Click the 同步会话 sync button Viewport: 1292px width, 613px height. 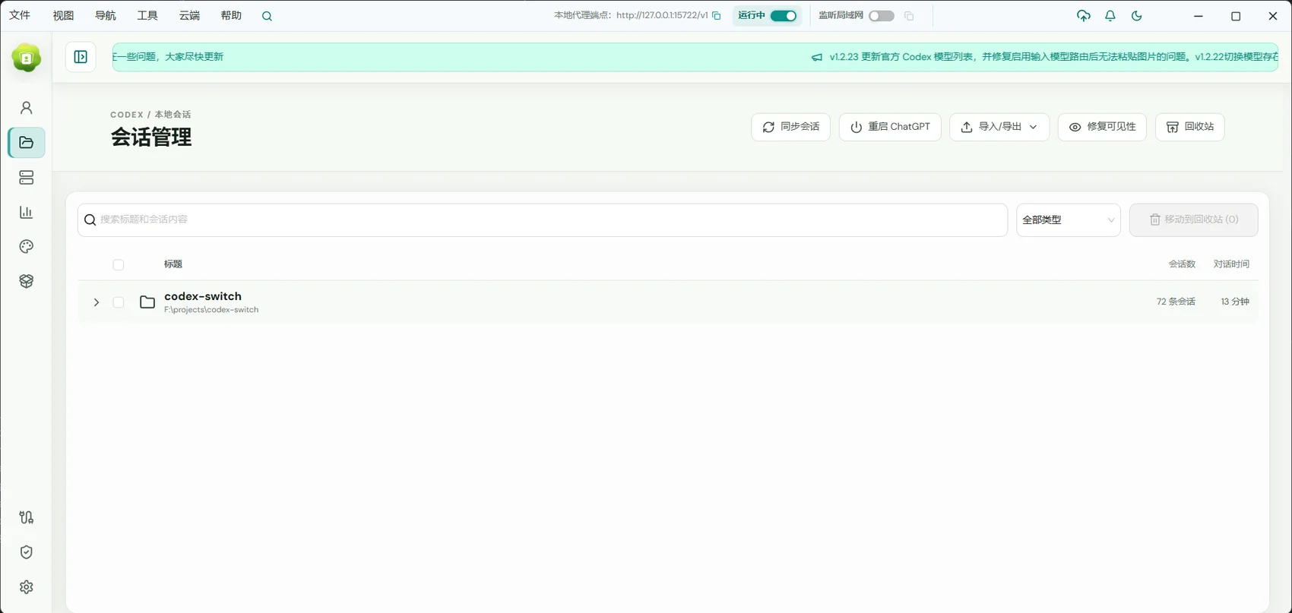click(790, 127)
